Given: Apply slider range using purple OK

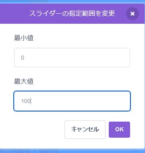Looking at the screenshot, I should 119,130.
